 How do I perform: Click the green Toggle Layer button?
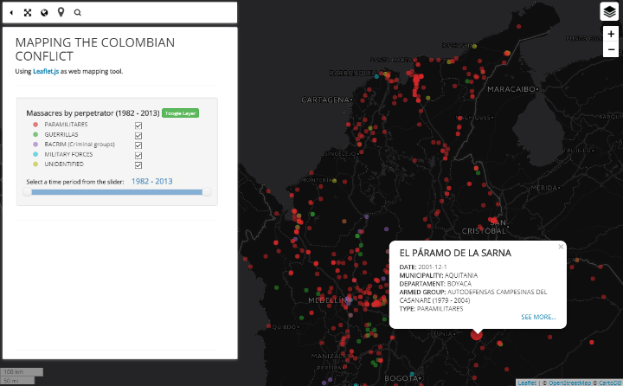(x=180, y=113)
